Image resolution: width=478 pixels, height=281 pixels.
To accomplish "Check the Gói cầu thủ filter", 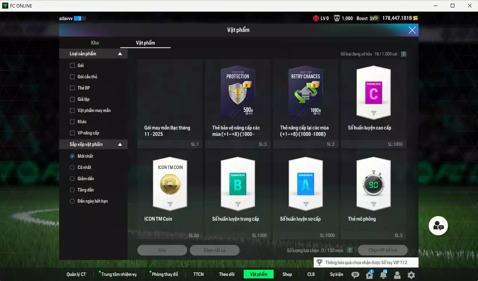I will tap(72, 77).
